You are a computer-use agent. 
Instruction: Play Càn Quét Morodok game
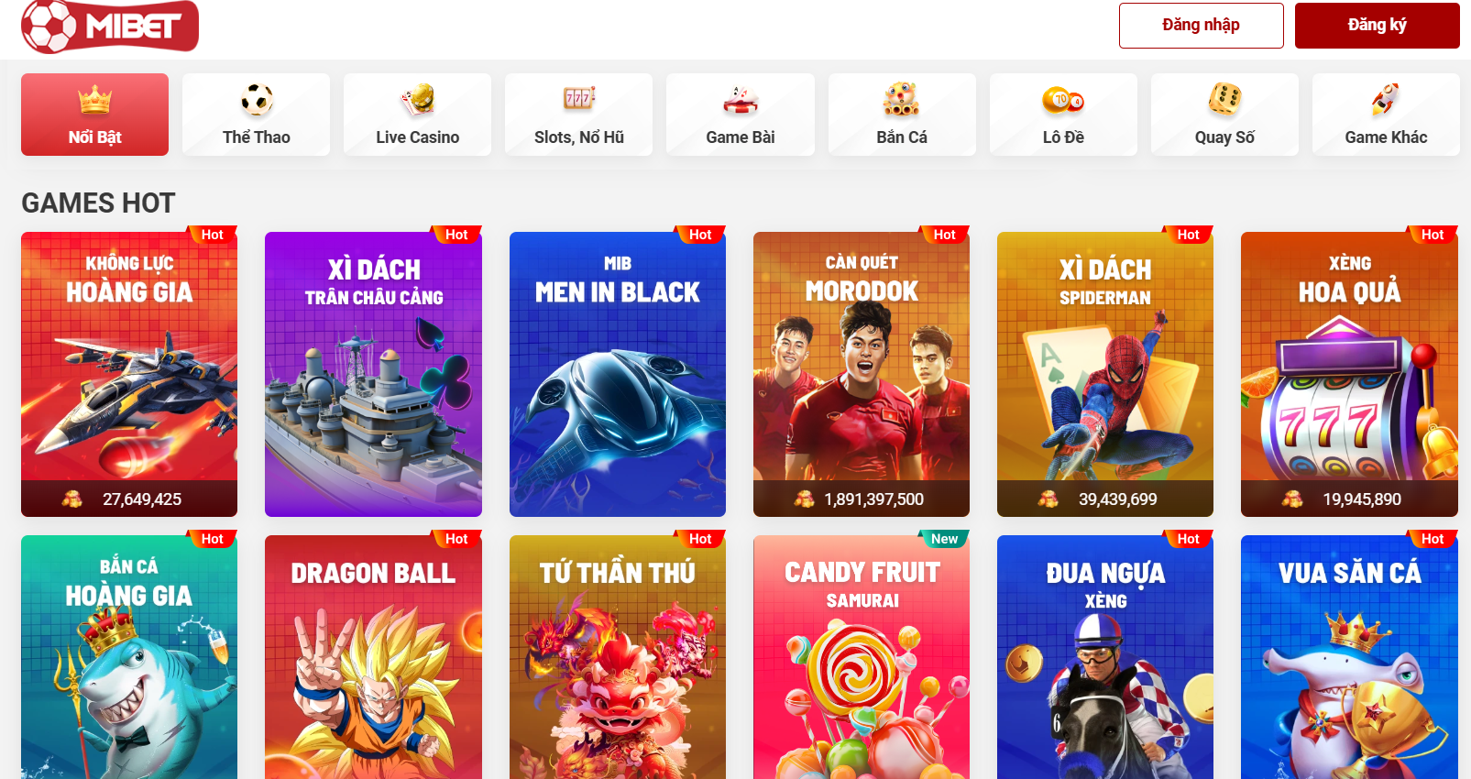[862, 374]
